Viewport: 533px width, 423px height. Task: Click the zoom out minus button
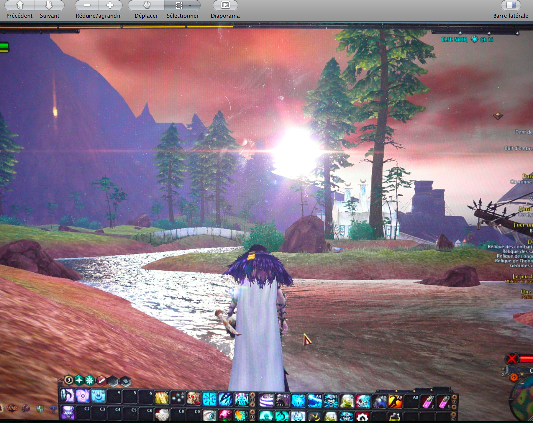click(x=87, y=5)
